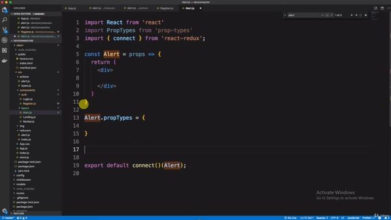The image size is (391, 220).
Task: Open the Source Control view
Action: click(x=4, y=30)
